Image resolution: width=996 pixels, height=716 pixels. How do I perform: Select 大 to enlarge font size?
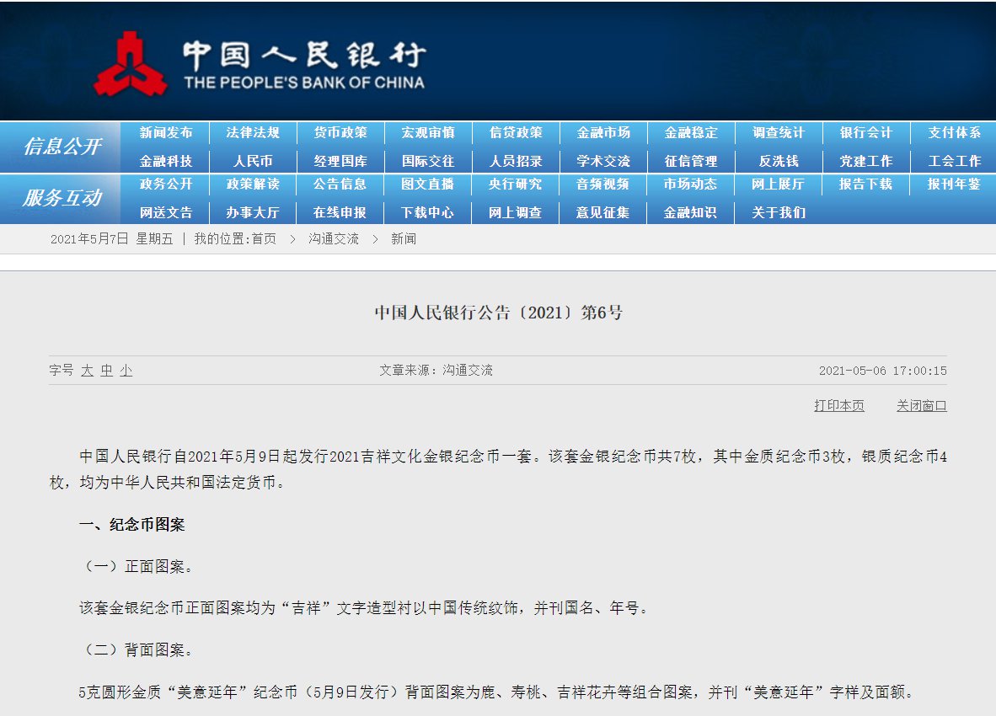pos(87,370)
